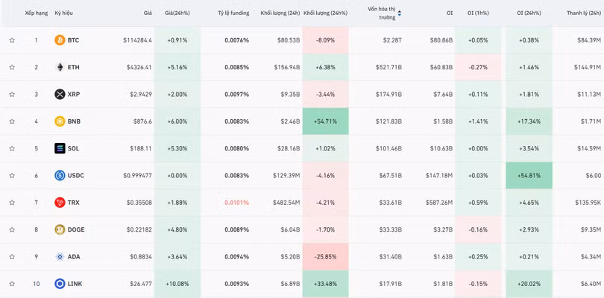Click the Solana SOL coin icon
This screenshot has width=604, height=298.
coord(60,148)
